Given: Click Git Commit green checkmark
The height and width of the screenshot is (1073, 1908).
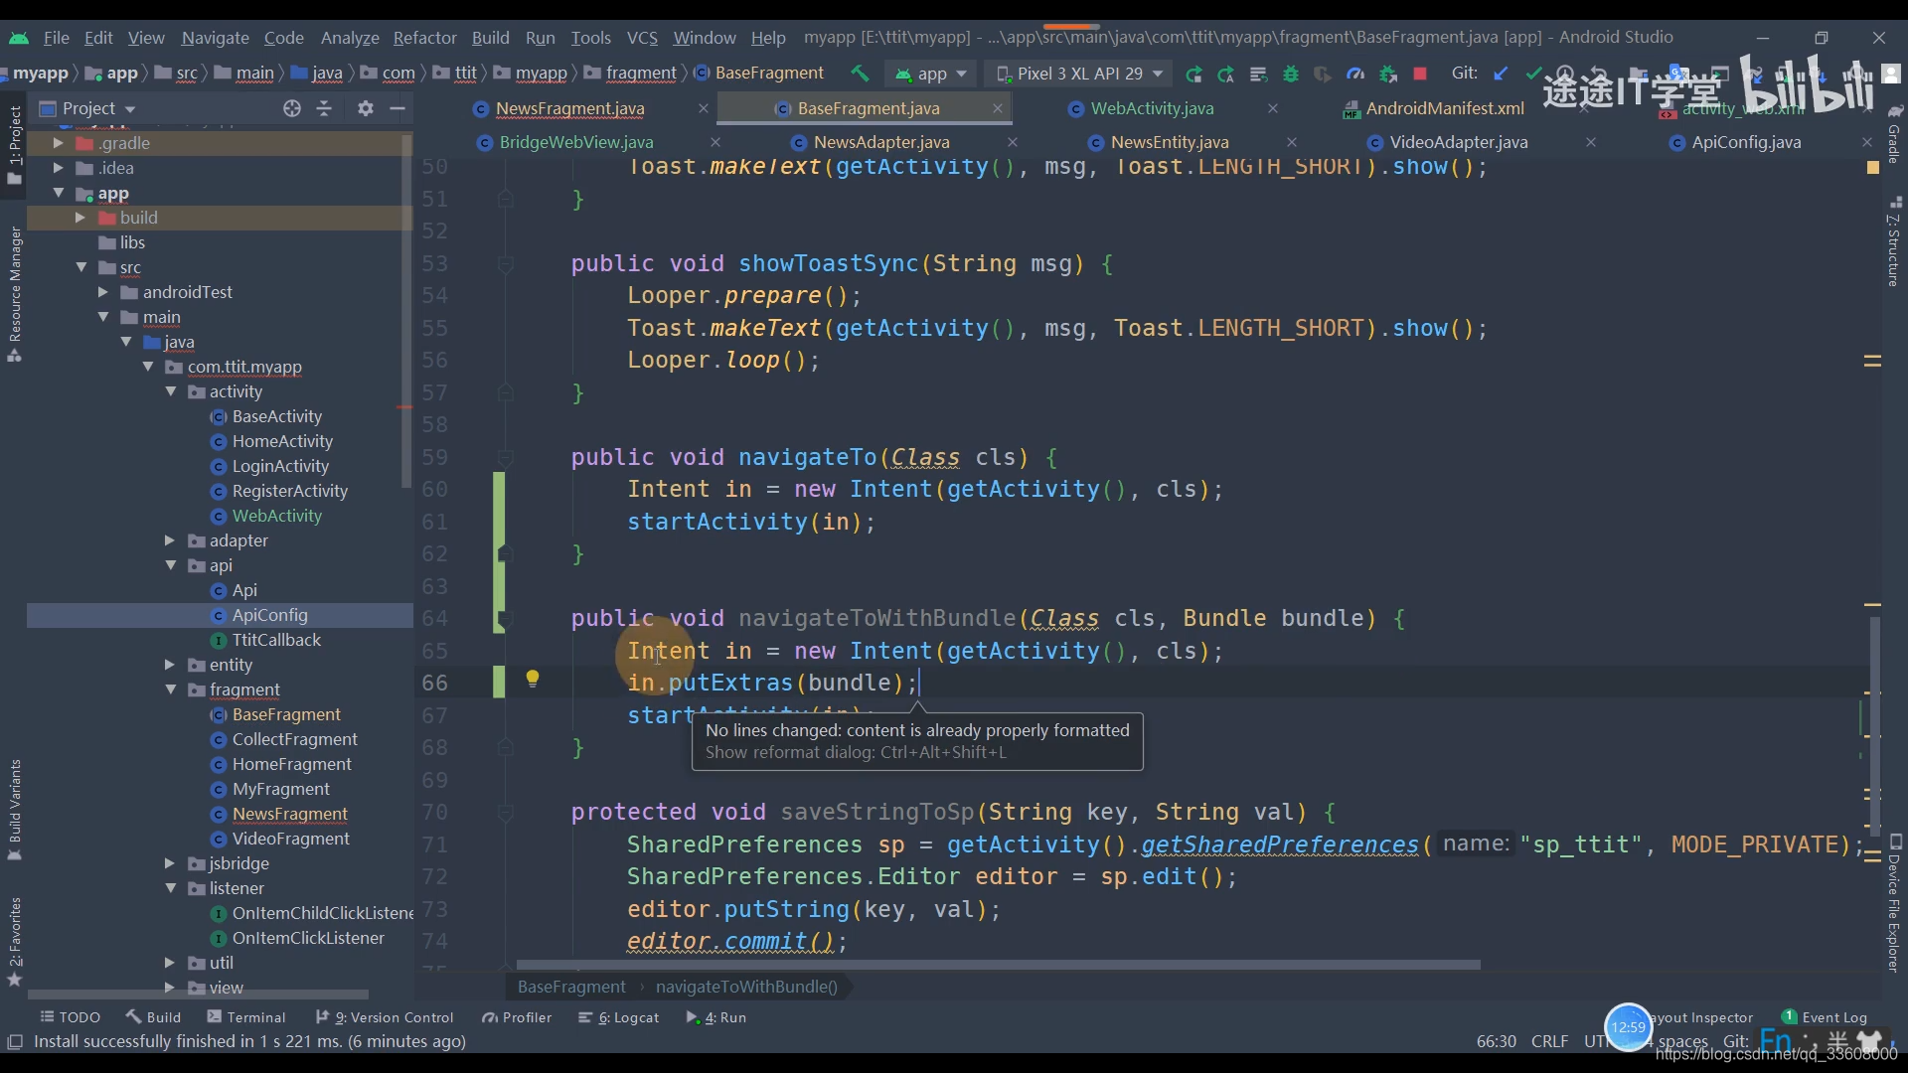Looking at the screenshot, I should (x=1533, y=74).
